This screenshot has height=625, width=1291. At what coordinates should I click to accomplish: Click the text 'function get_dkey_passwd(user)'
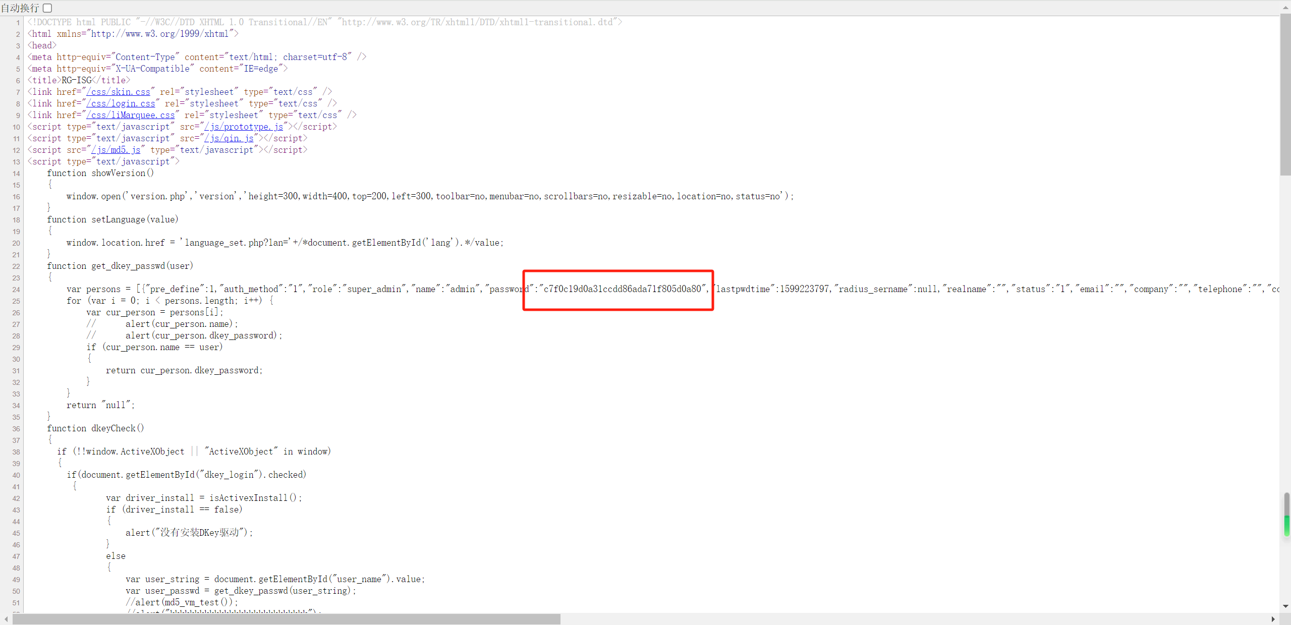click(x=120, y=266)
